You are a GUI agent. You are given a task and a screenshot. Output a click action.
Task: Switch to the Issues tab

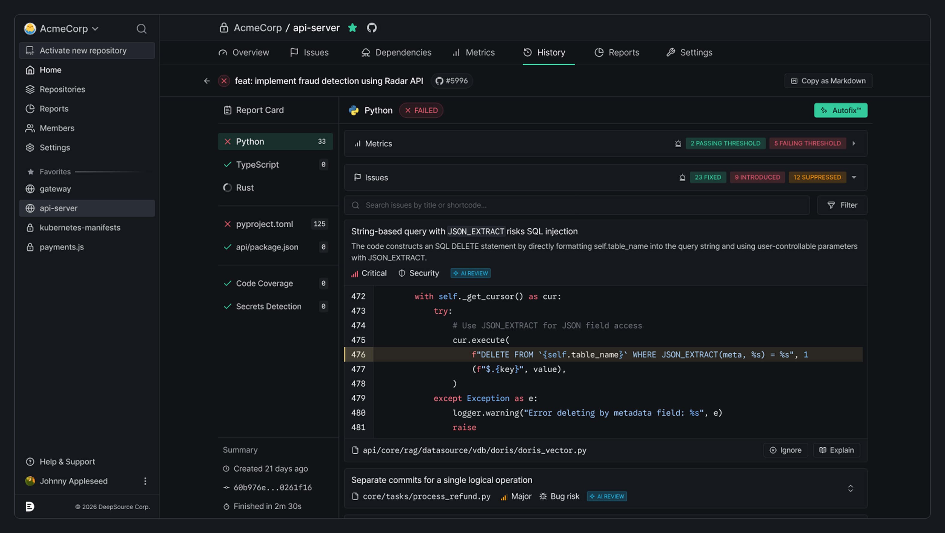309,52
